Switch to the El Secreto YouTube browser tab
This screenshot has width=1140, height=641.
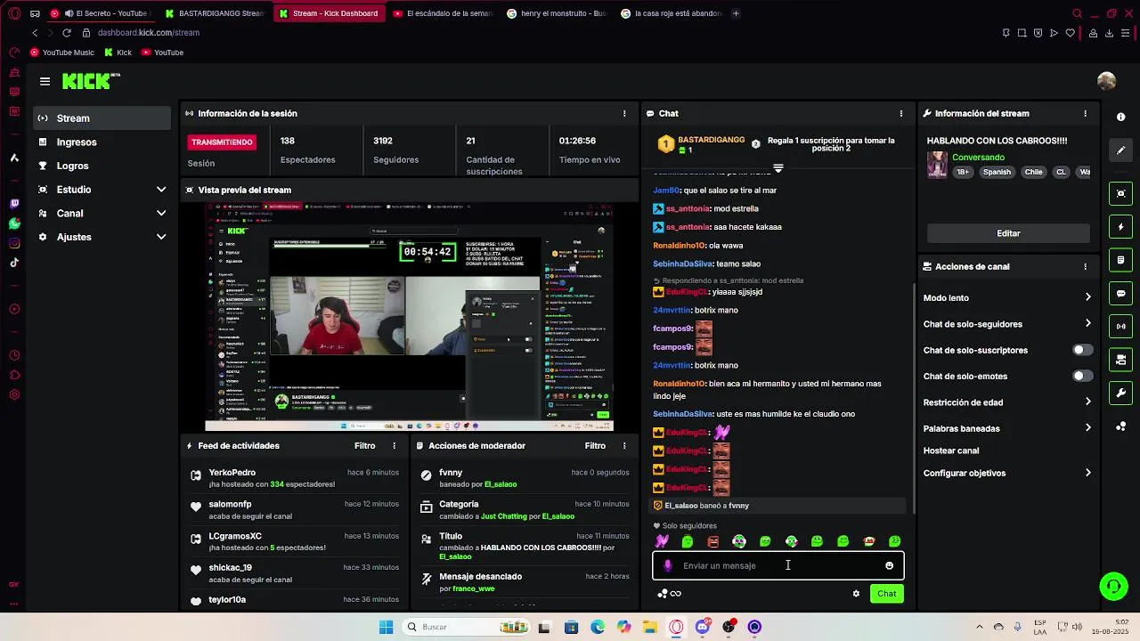tap(101, 13)
